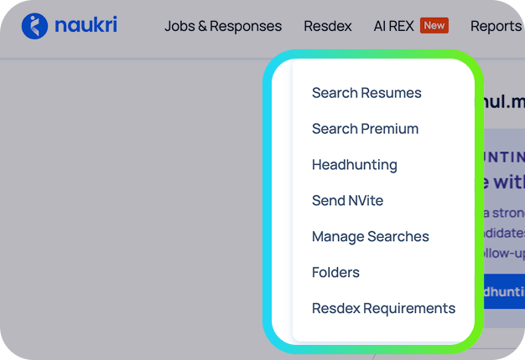This screenshot has height=360, width=525.
Task: Choose the Search Premium option
Action: 365,129
